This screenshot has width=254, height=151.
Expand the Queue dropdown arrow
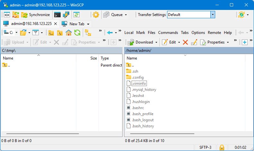(126, 15)
